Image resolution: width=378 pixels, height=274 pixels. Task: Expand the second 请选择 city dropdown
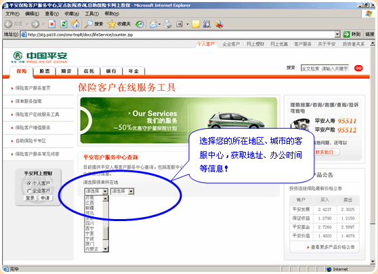coord(122,191)
